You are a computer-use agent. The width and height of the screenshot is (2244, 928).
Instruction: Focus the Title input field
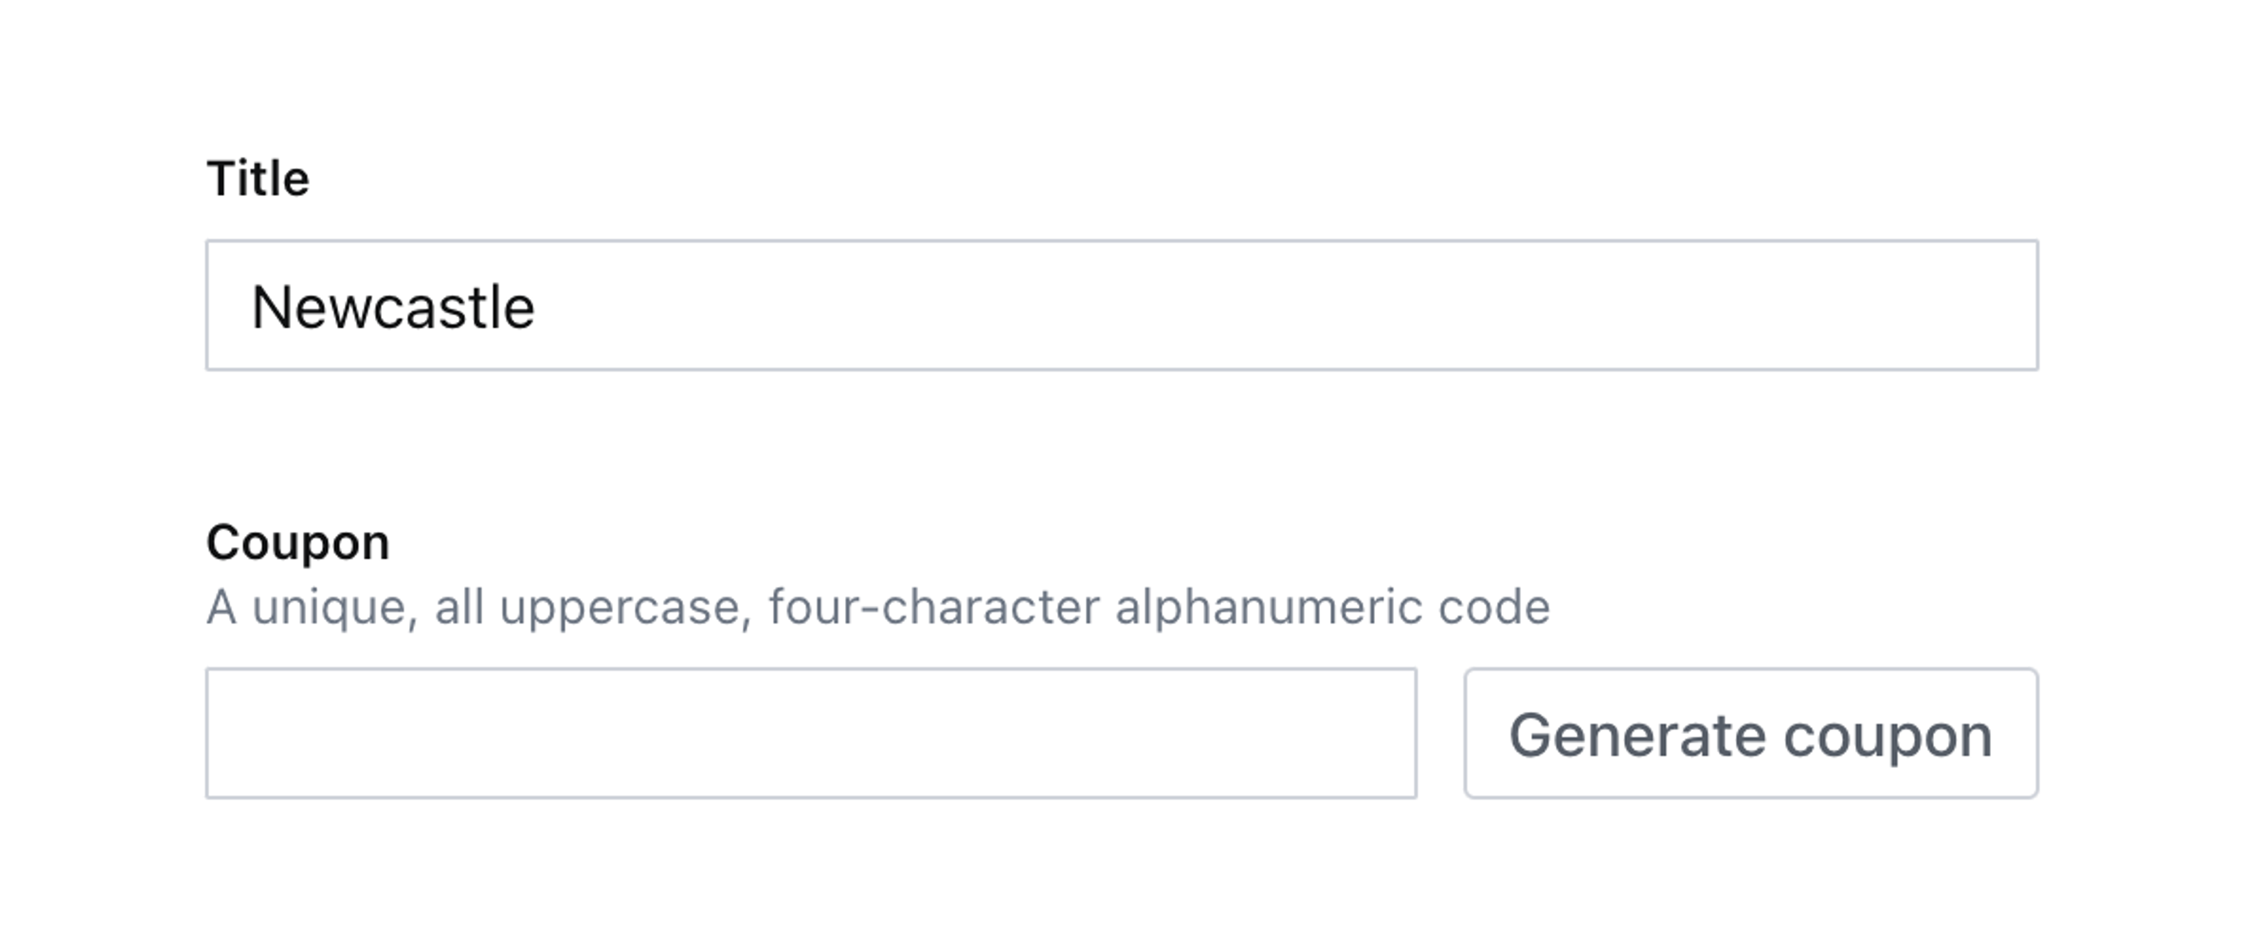point(1121,305)
